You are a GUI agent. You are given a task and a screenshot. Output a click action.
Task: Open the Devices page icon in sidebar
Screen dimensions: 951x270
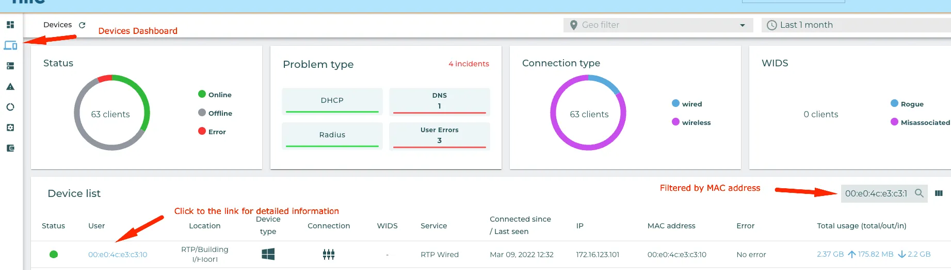tap(10, 45)
